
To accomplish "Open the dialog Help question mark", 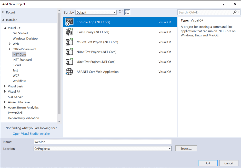I will point(224,4).
